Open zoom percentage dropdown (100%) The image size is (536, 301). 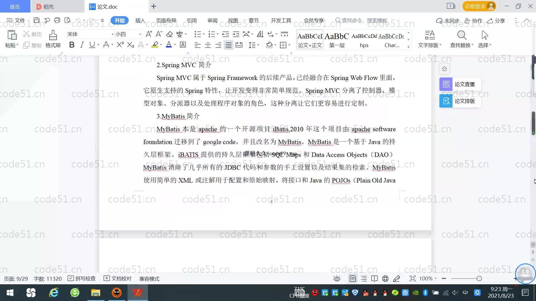(x=428, y=278)
